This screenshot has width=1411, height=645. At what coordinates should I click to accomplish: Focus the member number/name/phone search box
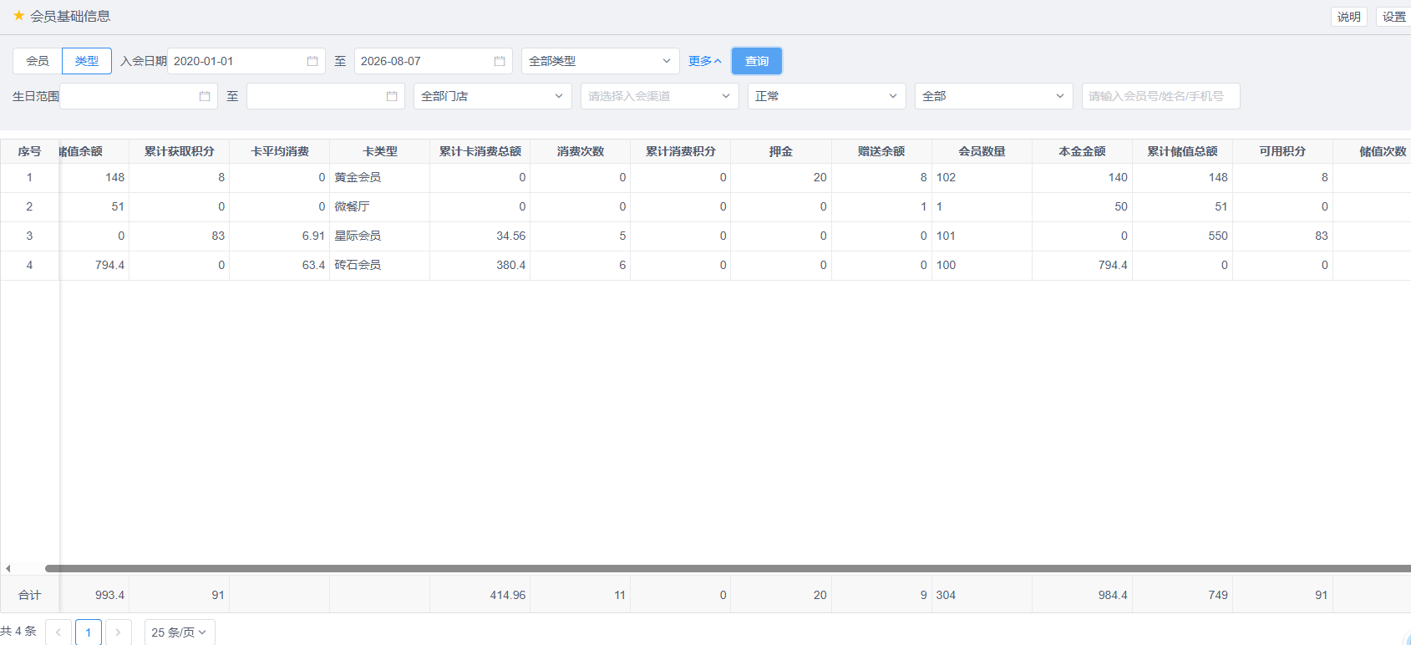[x=1161, y=96]
